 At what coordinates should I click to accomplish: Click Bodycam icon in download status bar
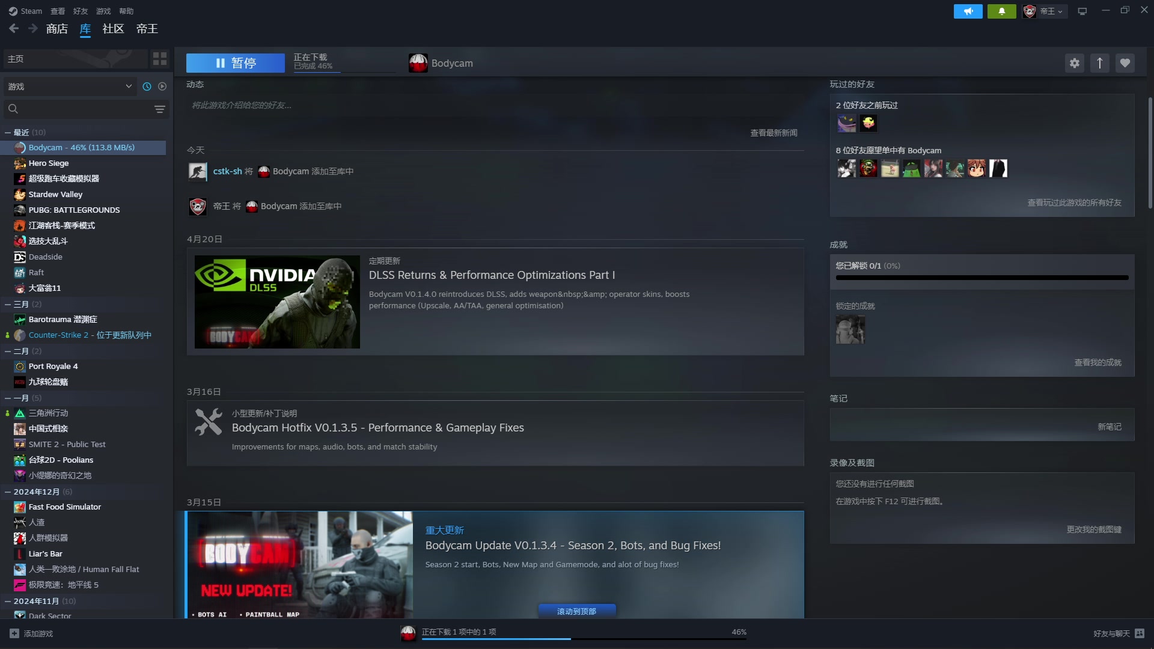[x=408, y=633]
